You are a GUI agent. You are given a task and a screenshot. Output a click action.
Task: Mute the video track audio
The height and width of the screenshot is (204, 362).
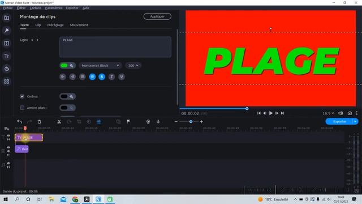(8, 151)
